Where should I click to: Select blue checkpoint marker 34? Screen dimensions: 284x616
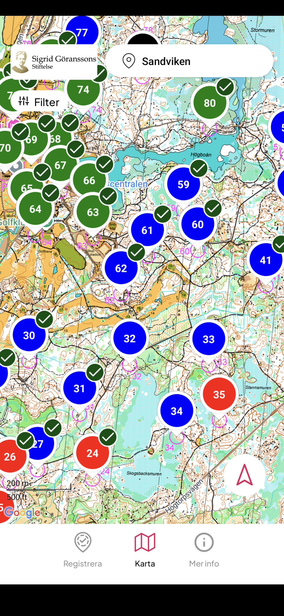tap(177, 411)
